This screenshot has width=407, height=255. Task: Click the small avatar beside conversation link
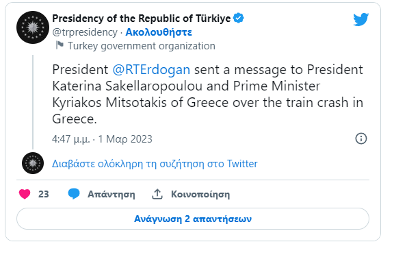pyautogui.click(x=33, y=163)
